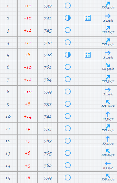Click the southwest wind arrow on day 1
Viewport: 117px width, 183px height.
click(108, 4)
